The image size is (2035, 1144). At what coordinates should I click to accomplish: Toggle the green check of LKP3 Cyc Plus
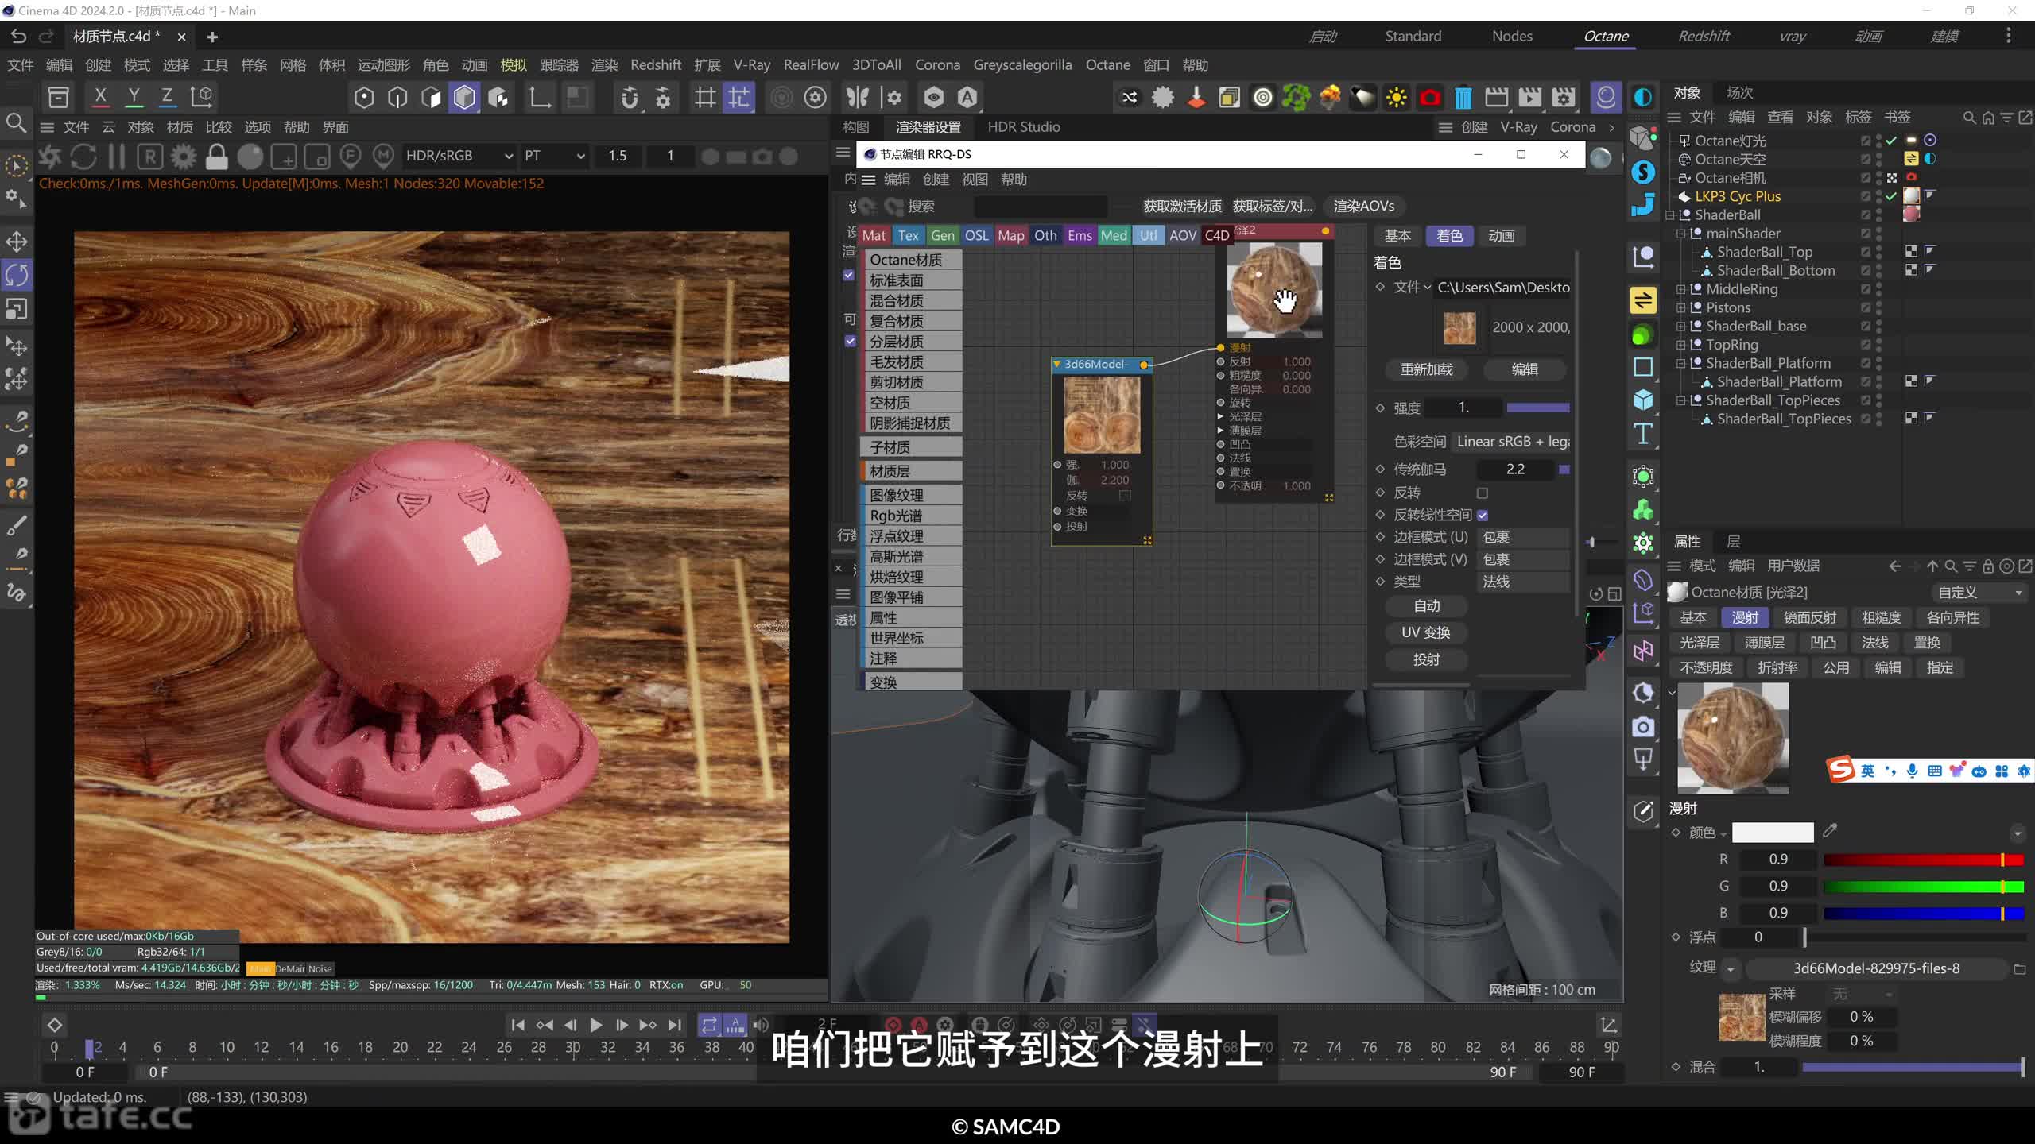[x=1891, y=196]
